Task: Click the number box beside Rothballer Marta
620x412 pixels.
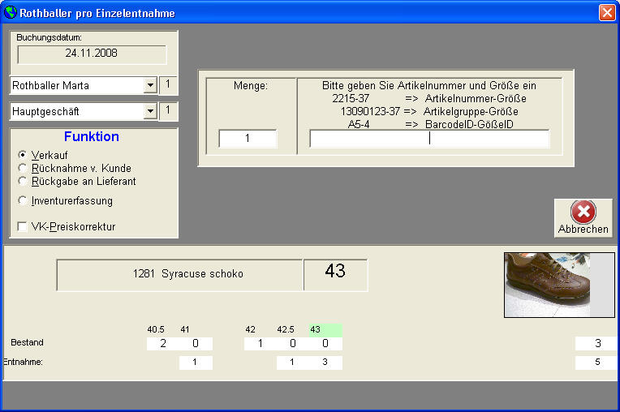Action: [x=169, y=85]
